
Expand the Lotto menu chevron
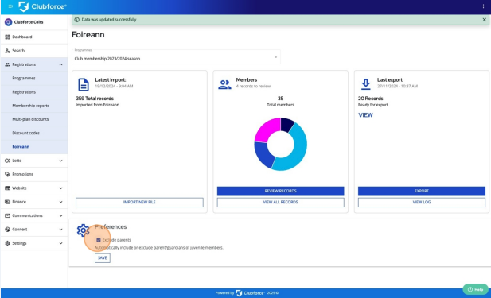coord(60,161)
